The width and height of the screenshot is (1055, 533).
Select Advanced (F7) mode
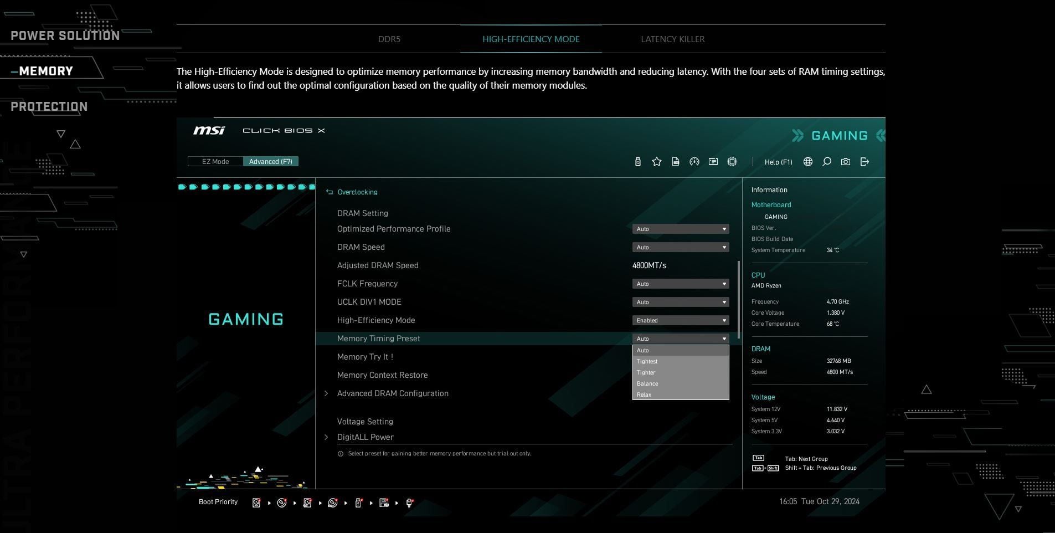tap(270, 162)
